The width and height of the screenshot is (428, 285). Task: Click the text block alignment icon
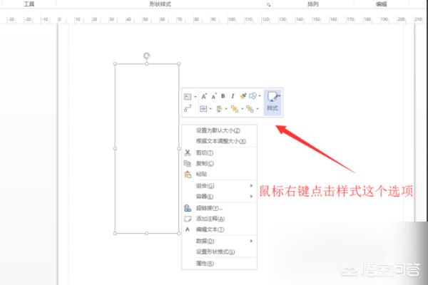coord(203,109)
